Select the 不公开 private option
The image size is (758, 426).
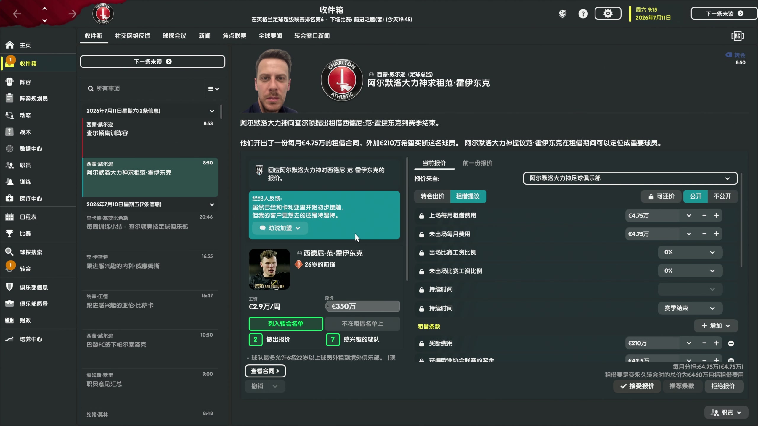[722, 196]
